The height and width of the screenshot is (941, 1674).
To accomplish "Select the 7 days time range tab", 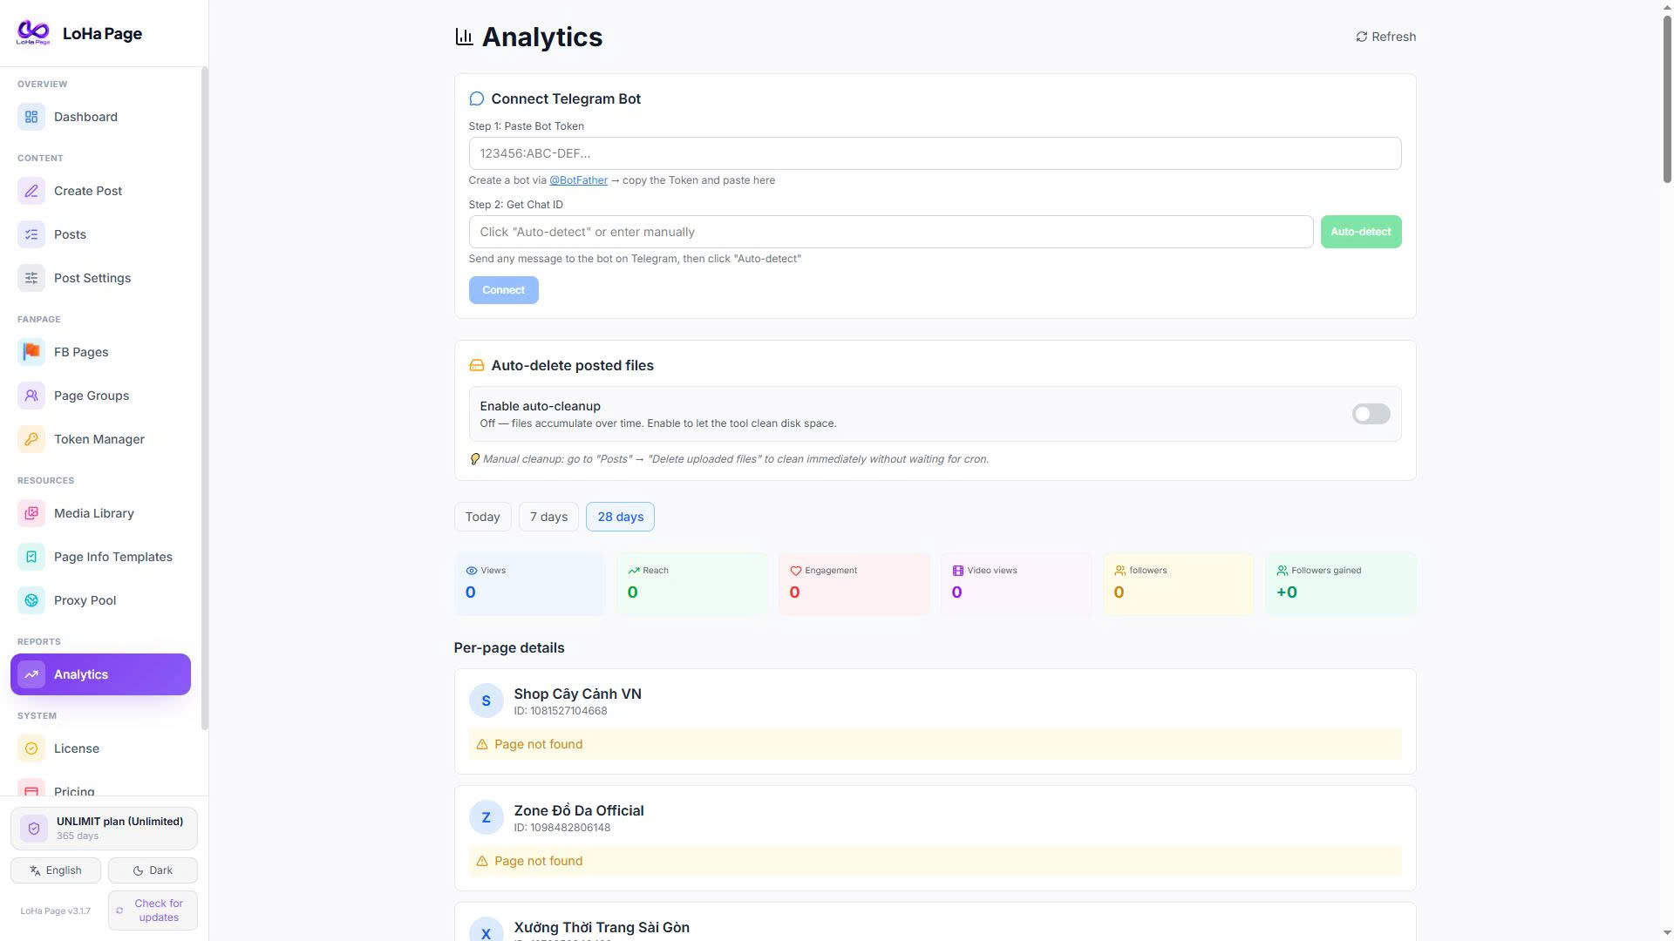I will pyautogui.click(x=548, y=517).
